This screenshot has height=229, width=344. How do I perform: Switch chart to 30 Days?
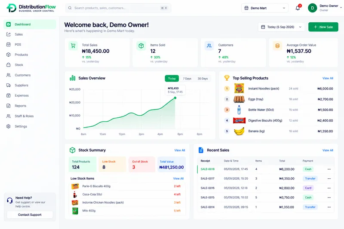pos(203,79)
